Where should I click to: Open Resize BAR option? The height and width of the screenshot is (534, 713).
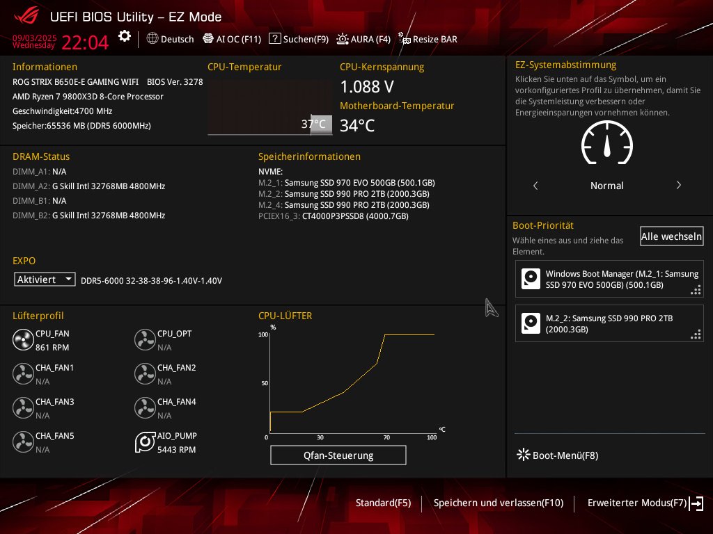(428, 39)
